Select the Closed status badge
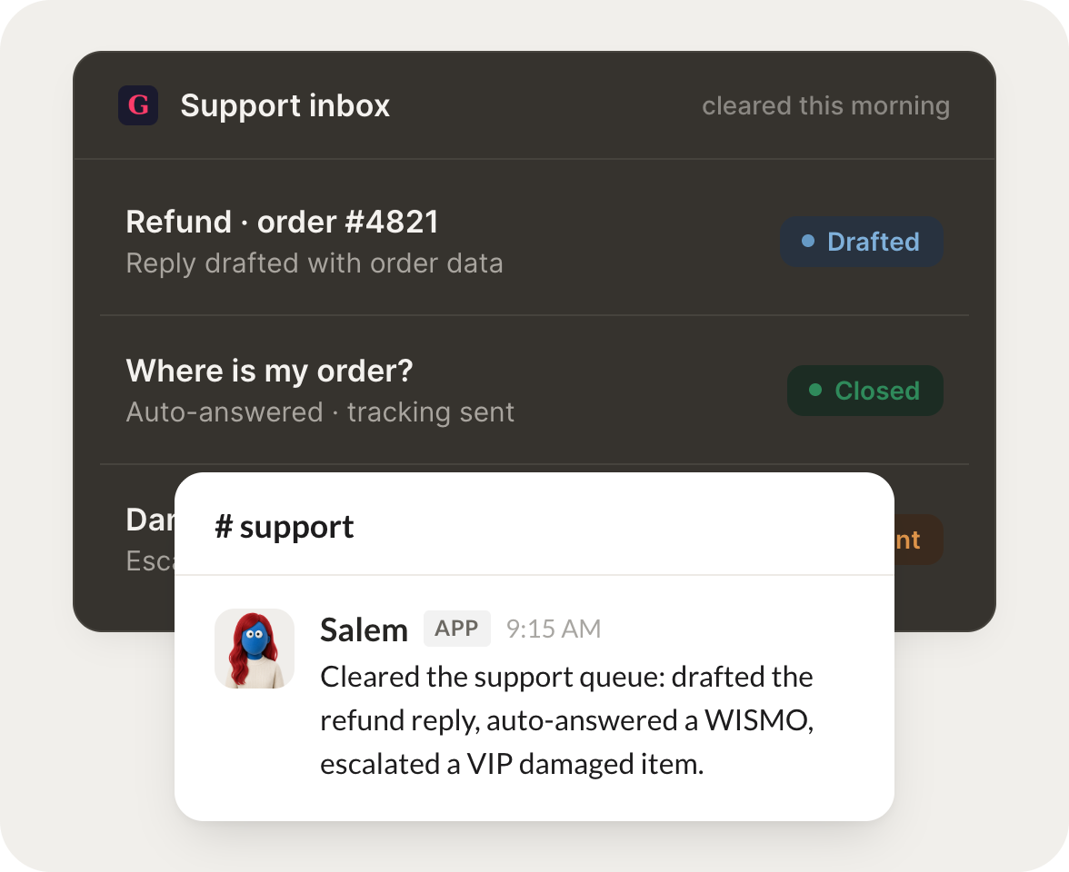 tap(865, 391)
